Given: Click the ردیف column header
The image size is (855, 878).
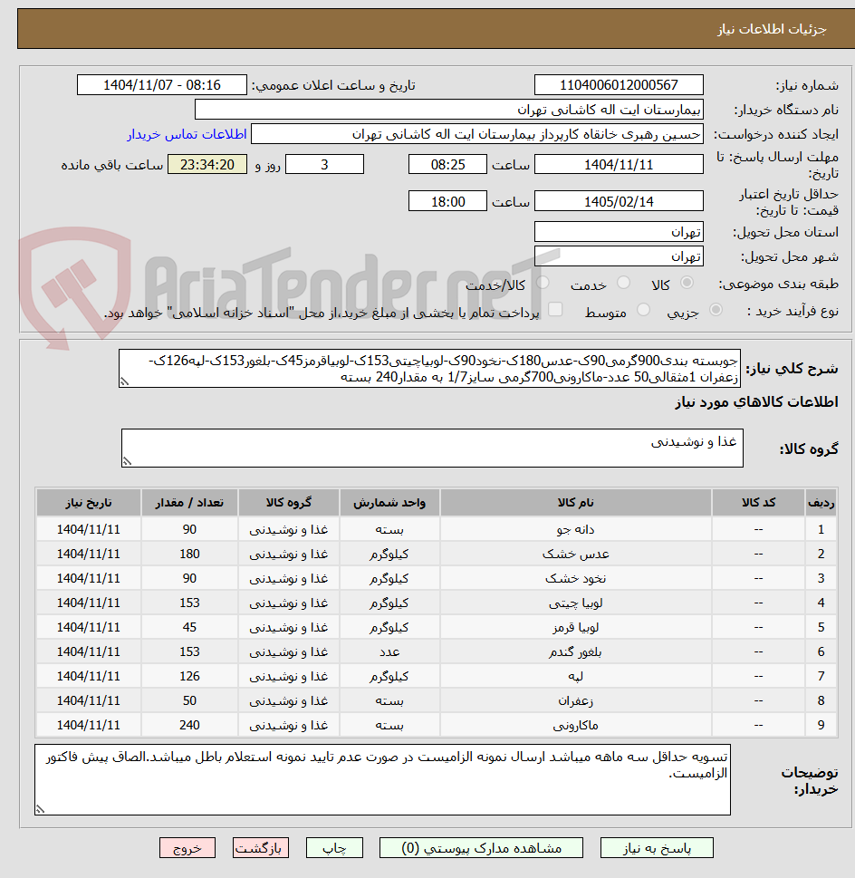Looking at the screenshot, I should click(x=821, y=502).
